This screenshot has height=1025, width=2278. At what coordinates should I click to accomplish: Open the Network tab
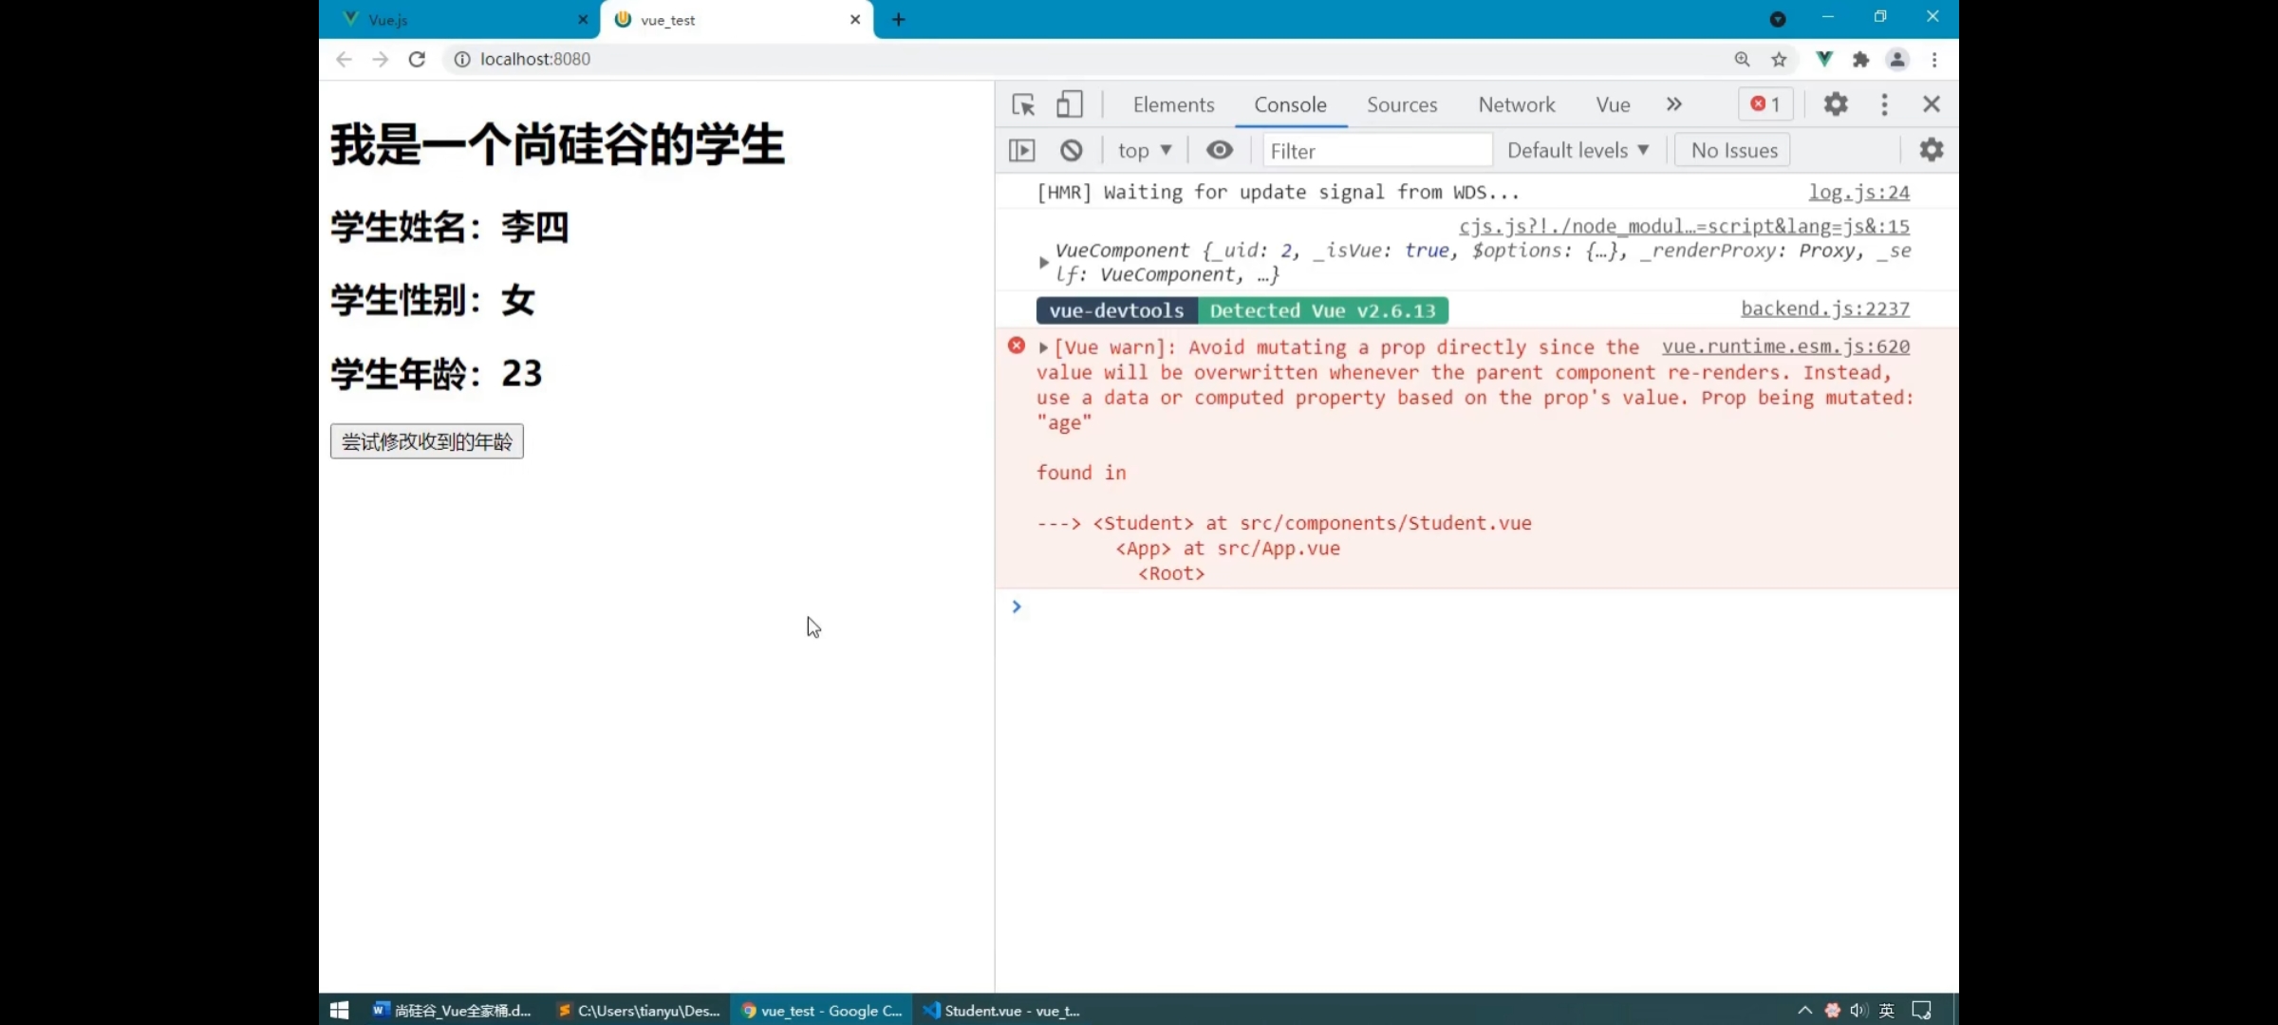1516,104
